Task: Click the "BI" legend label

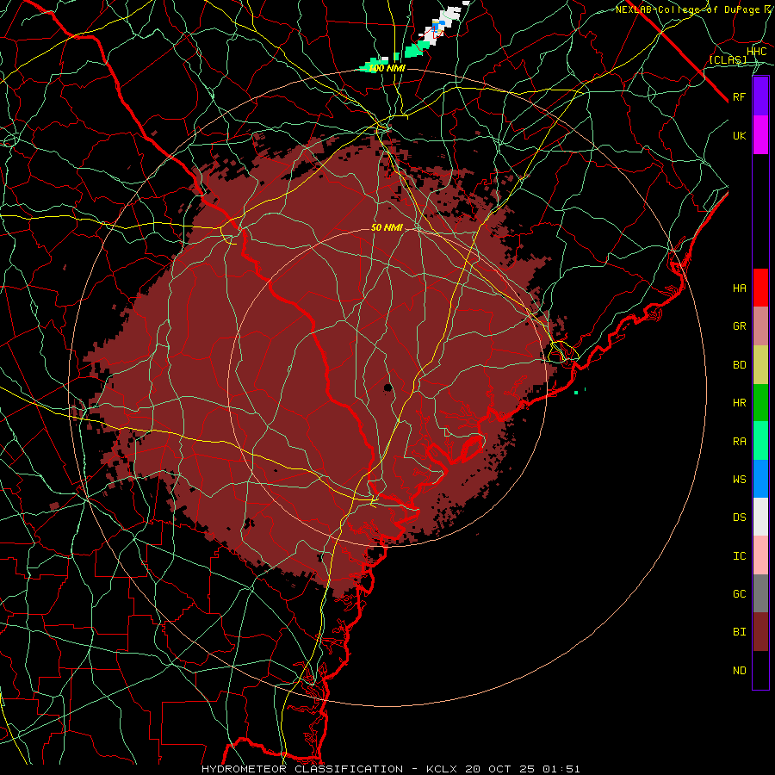Action: click(740, 632)
